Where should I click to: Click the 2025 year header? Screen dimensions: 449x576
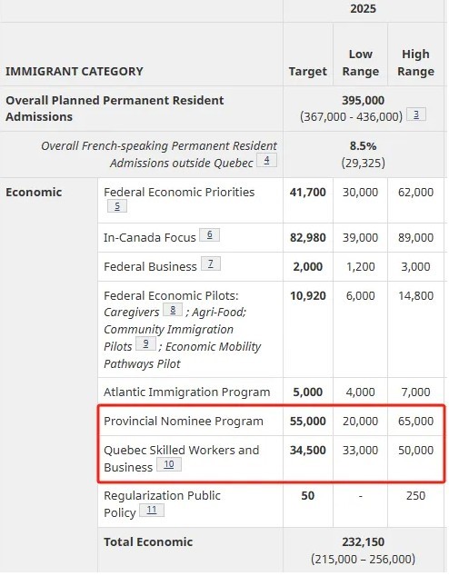tap(363, 8)
